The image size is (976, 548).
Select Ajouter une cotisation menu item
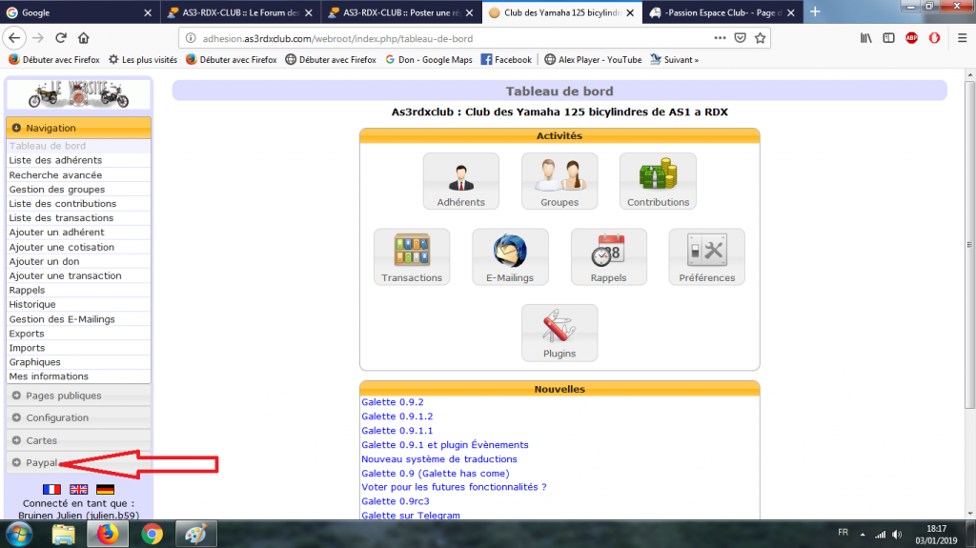point(61,247)
